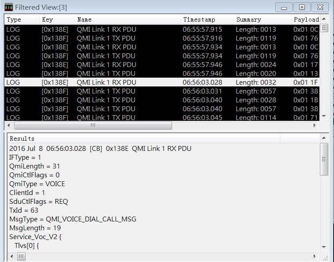The width and height of the screenshot is (334, 262).
Task: Click the ClientId = 1 line
Action: [x=27, y=193]
